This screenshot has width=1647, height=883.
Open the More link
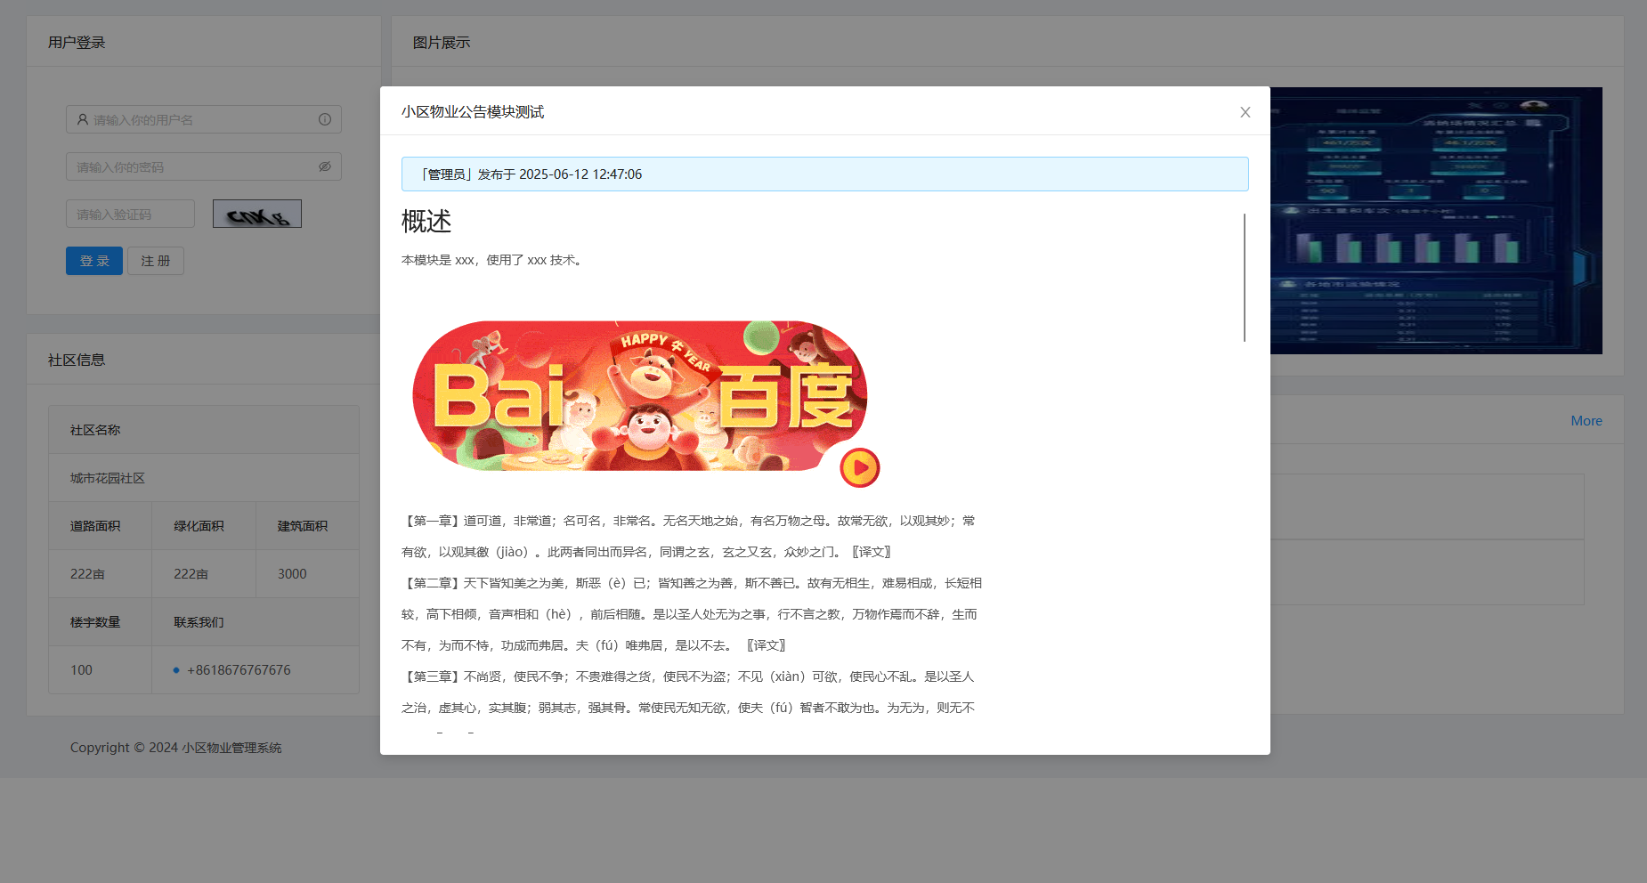click(x=1586, y=421)
